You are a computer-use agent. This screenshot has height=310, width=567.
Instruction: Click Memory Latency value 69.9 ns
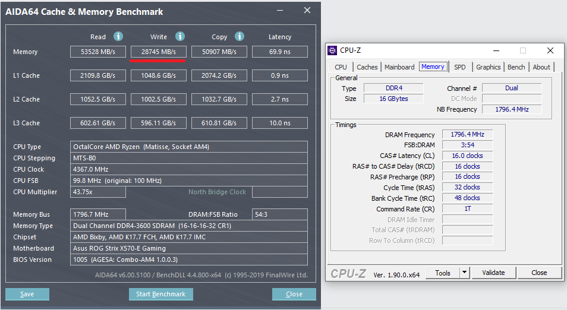pos(280,52)
